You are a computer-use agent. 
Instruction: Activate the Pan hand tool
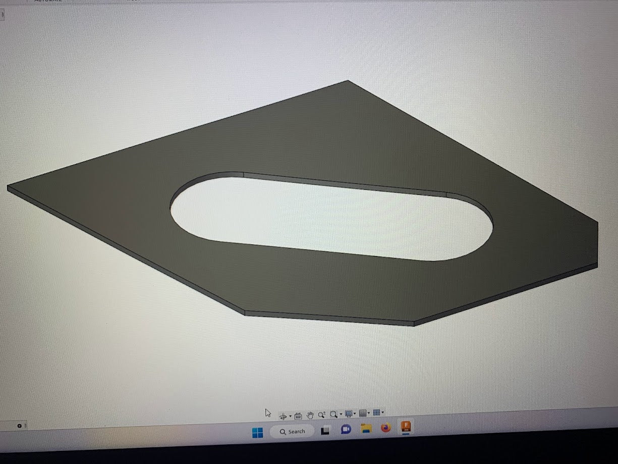[x=310, y=415]
